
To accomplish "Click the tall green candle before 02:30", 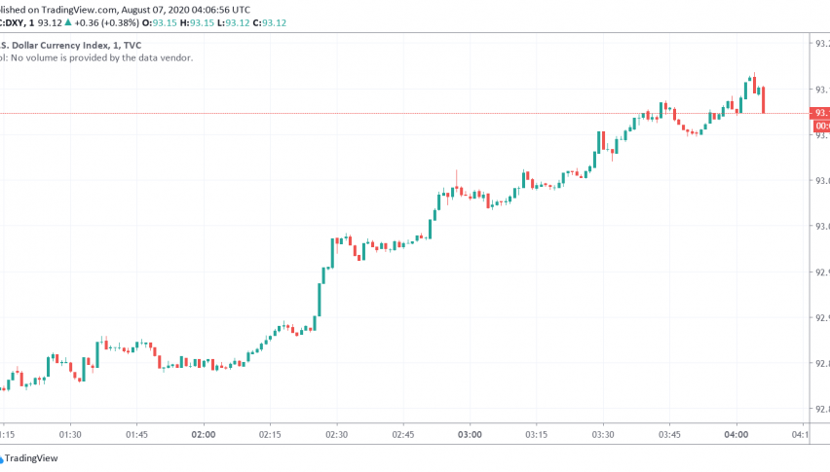I will pyautogui.click(x=320, y=299).
